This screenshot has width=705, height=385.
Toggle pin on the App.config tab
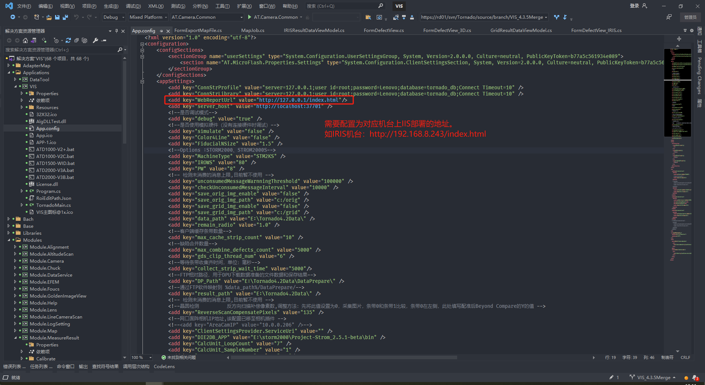click(x=162, y=31)
